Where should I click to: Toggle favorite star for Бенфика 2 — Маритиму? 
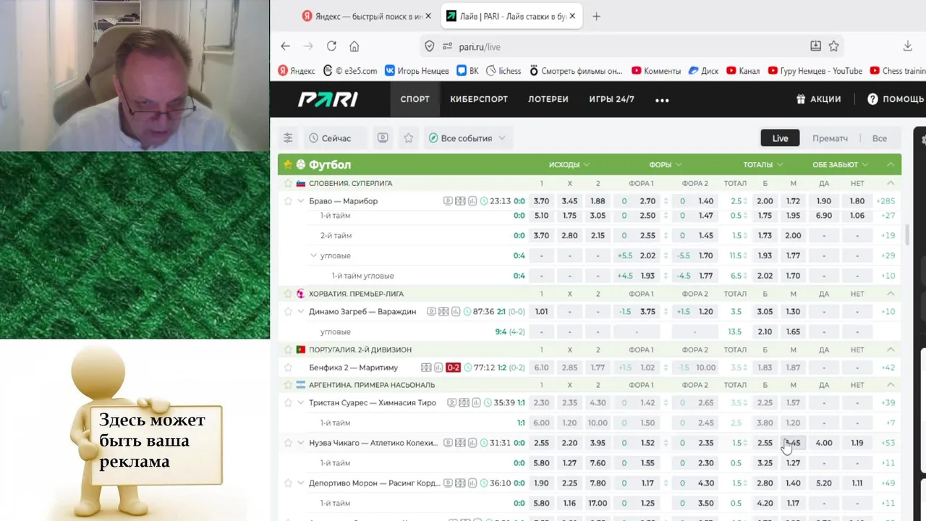(288, 368)
